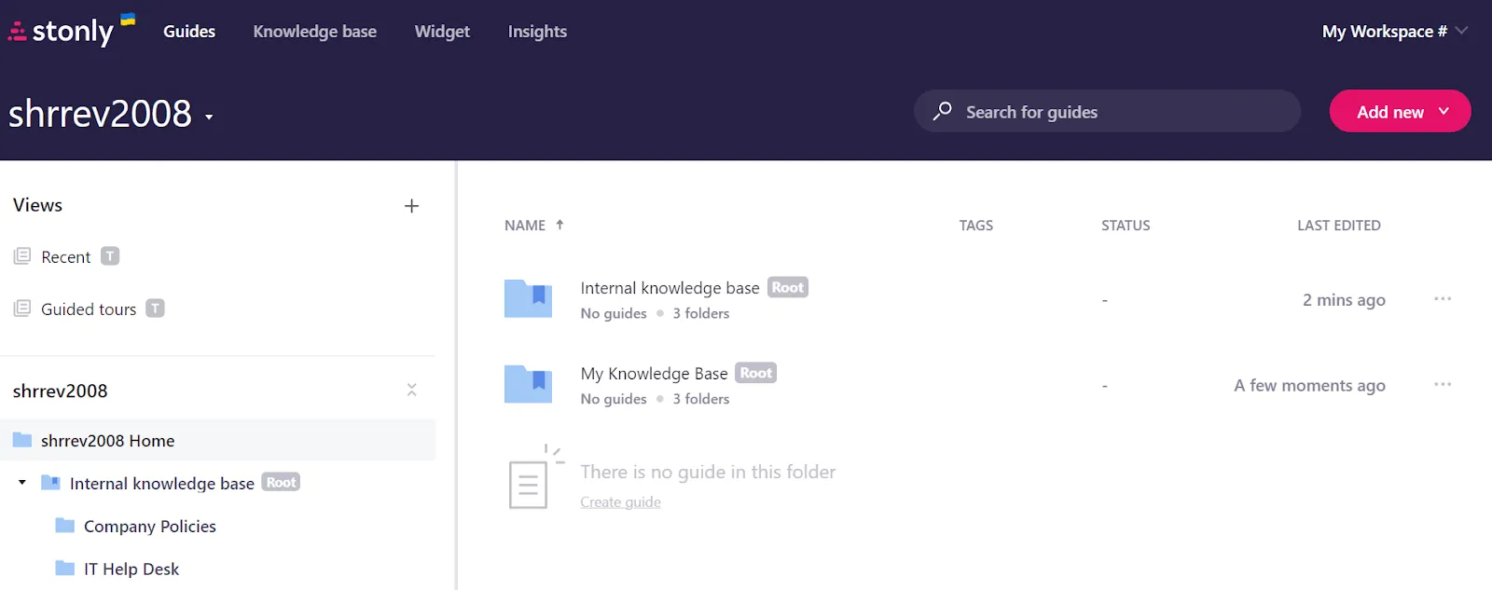The height and width of the screenshot is (590, 1492).
Task: Open the shrrev2008 team dropdown
Action: [209, 117]
